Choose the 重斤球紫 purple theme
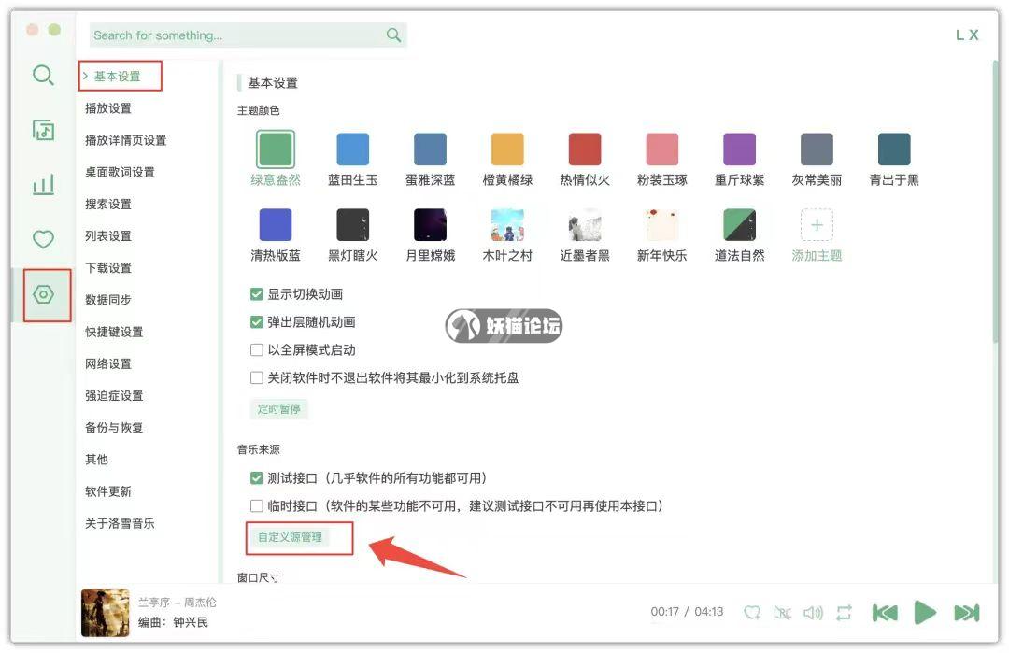 pyautogui.click(x=739, y=149)
